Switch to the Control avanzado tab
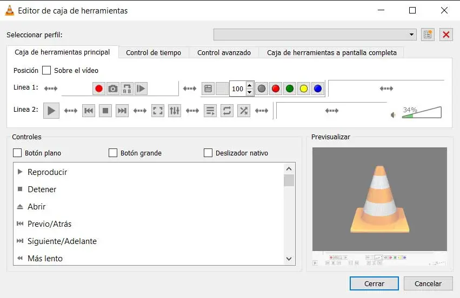The height and width of the screenshot is (298, 460). [x=224, y=53]
